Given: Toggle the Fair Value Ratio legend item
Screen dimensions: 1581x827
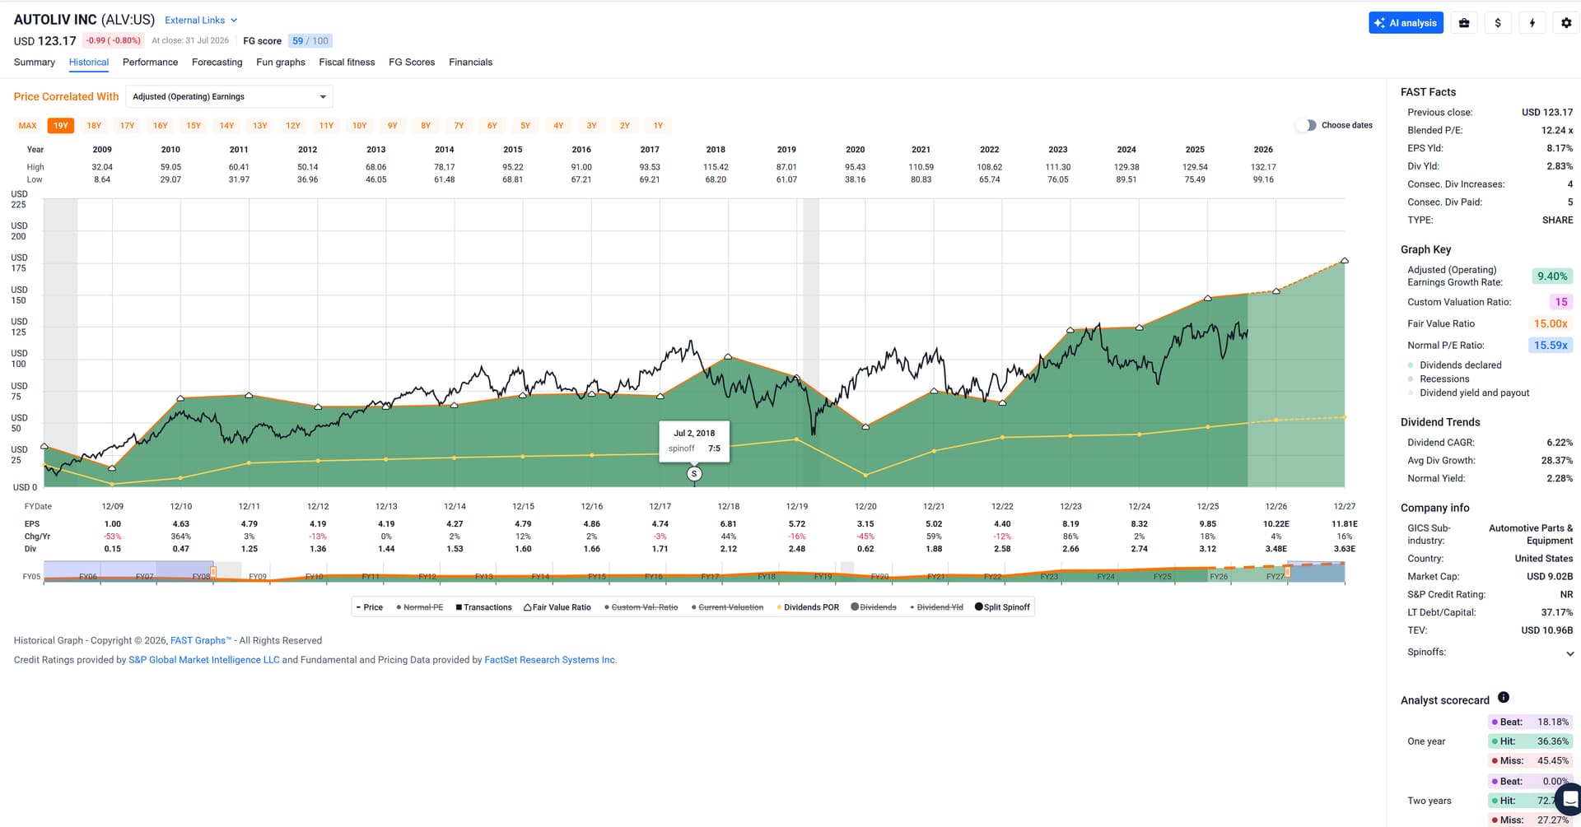Looking at the screenshot, I should click(557, 607).
